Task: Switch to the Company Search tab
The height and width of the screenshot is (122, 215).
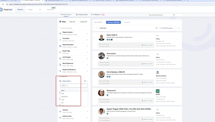Action: pyautogui.click(x=82, y=15)
